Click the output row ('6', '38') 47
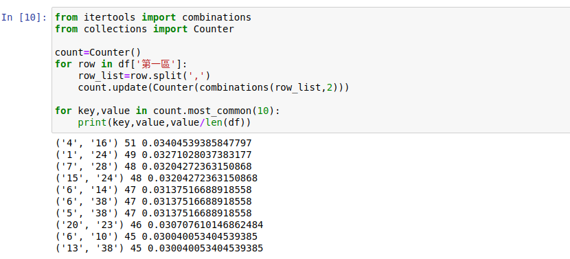The image size is (570, 259). pos(153,201)
